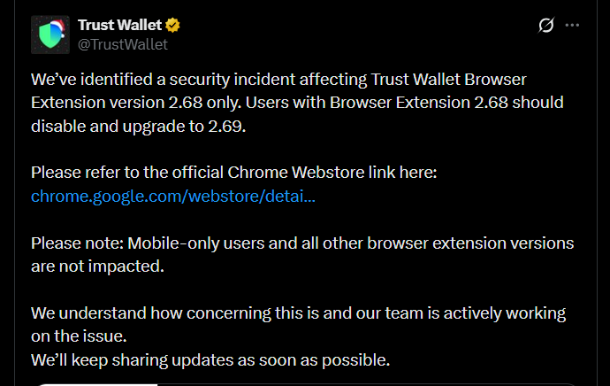Image resolution: width=610 pixels, height=386 pixels.
Task: Open the chrome.google.com/webstore link
Action: tap(173, 196)
